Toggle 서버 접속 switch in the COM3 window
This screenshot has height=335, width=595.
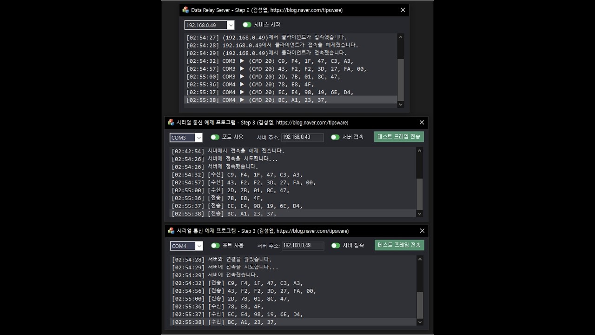point(335,137)
